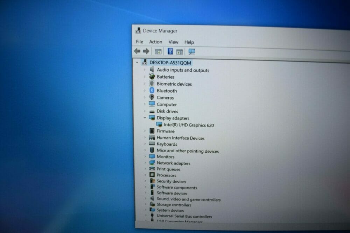Open the View menu
350x233 pixels.
point(173,42)
